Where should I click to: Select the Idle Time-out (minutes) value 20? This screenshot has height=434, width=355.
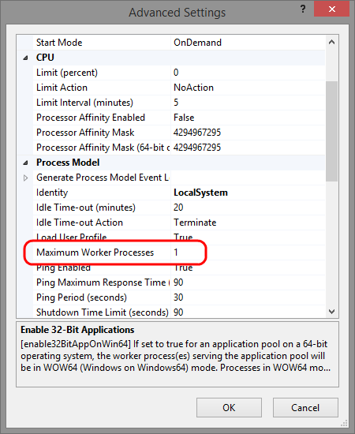pos(248,208)
